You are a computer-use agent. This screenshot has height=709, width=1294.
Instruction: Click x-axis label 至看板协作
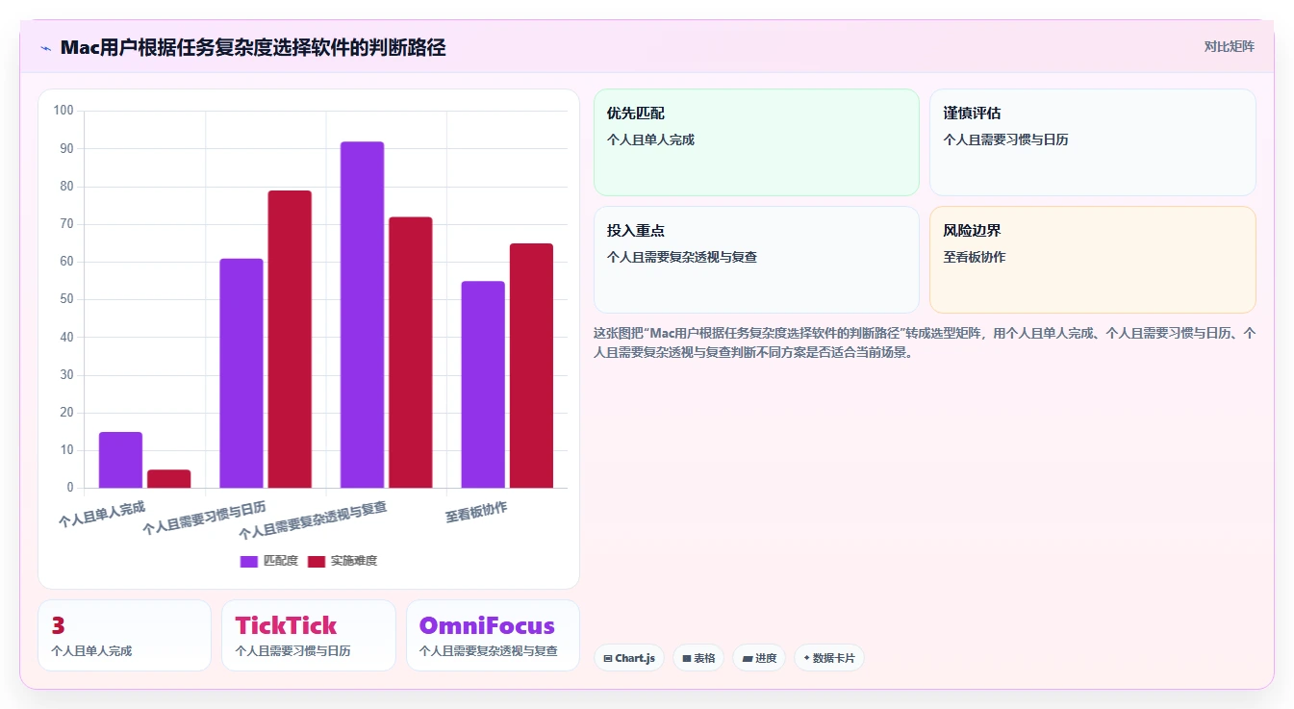point(476,512)
